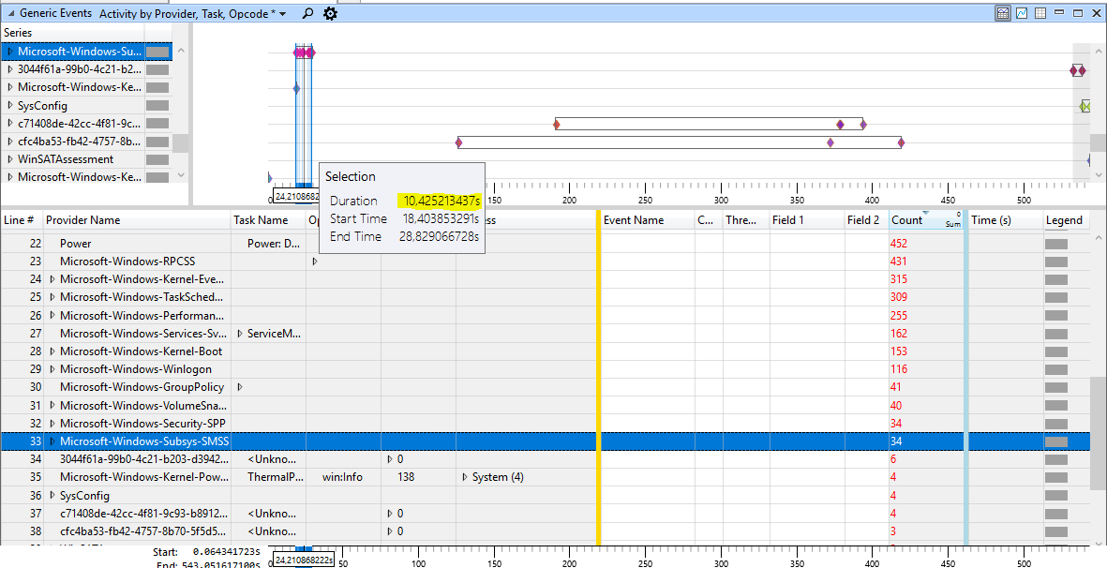Sort by the Count column header
Viewport: 1107px width, 568px height.
point(906,220)
